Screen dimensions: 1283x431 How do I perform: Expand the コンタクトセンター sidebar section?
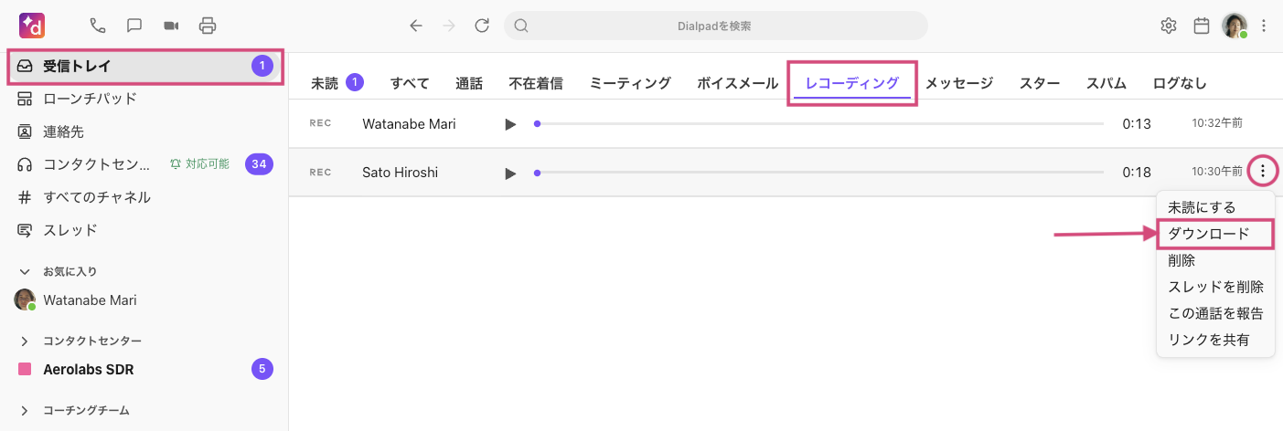tap(25, 341)
